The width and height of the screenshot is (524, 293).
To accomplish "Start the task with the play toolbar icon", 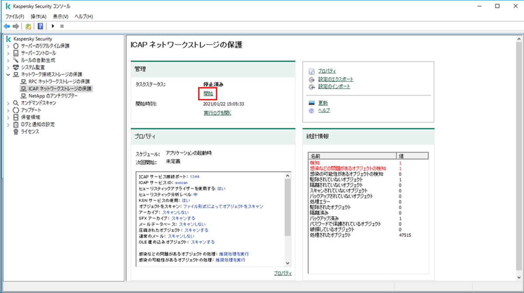I will 53,26.
